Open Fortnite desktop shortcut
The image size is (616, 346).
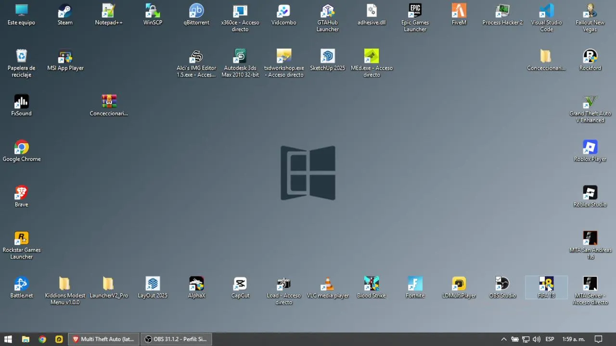tap(415, 288)
